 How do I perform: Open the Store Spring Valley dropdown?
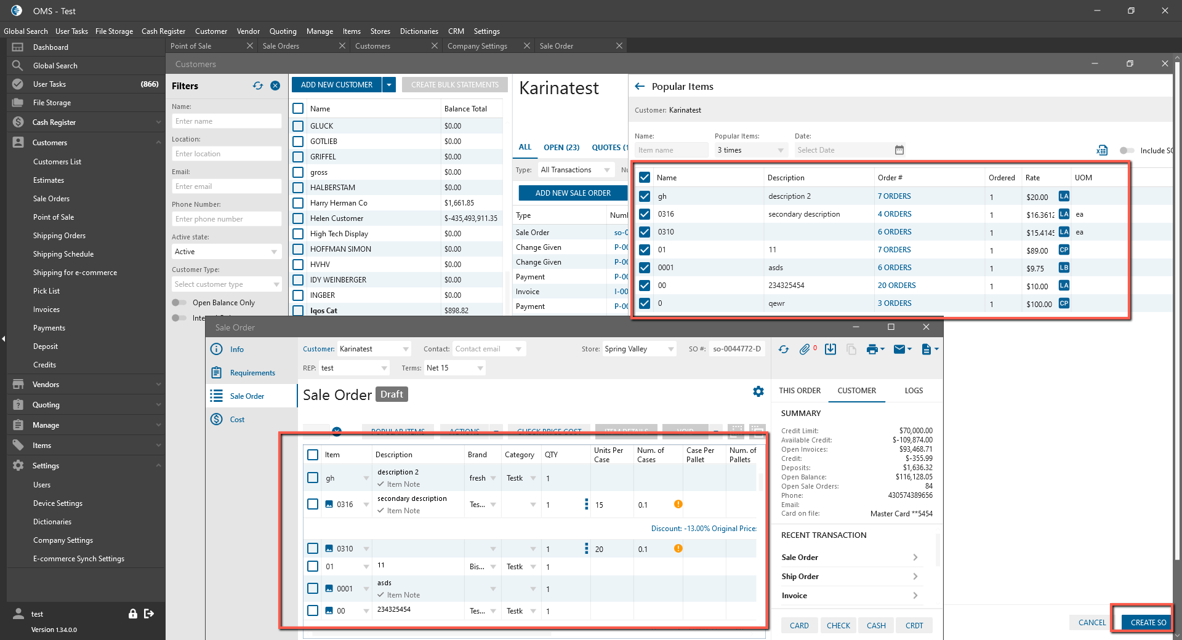point(670,349)
